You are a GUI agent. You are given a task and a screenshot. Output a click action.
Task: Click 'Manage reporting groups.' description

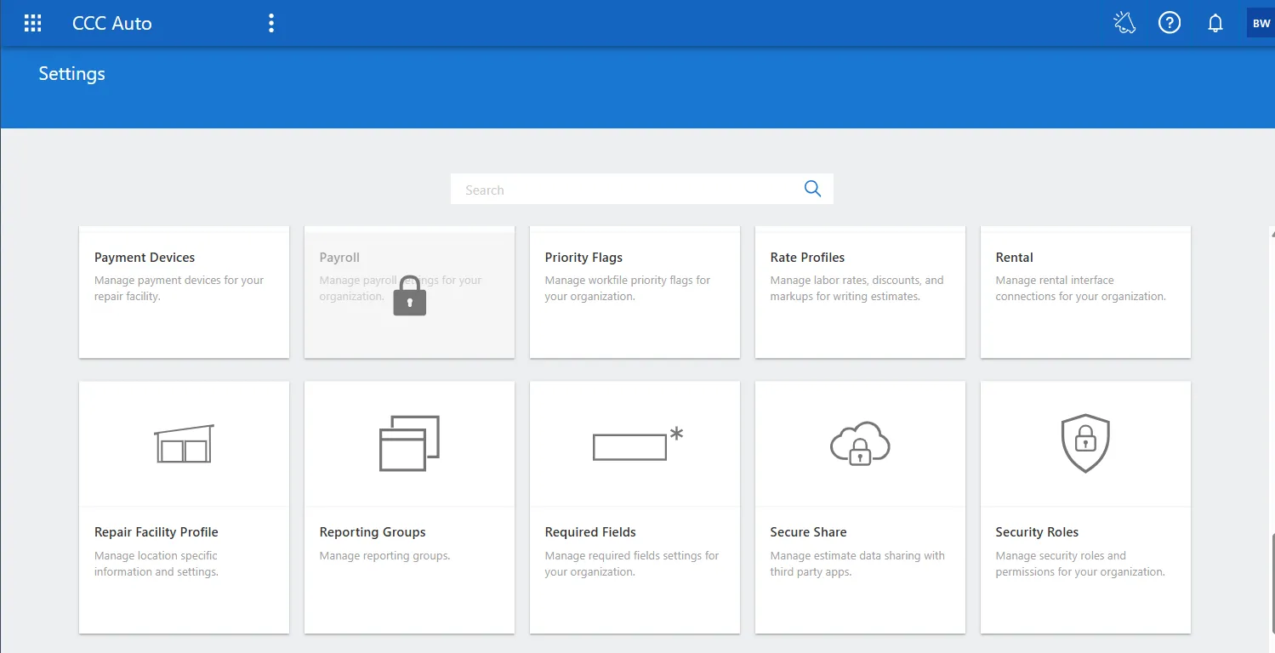(384, 556)
